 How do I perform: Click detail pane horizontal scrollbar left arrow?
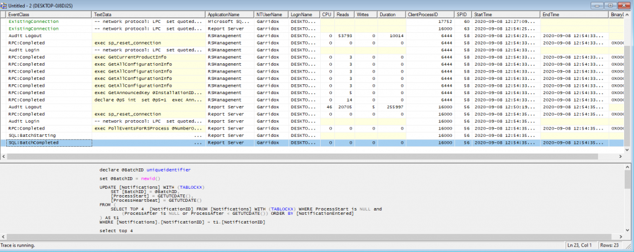click(3, 237)
